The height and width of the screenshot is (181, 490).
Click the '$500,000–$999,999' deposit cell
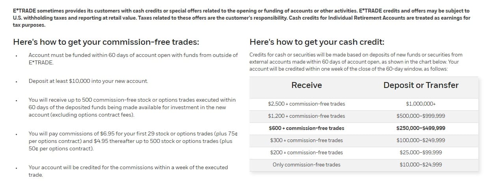[x=421, y=116]
